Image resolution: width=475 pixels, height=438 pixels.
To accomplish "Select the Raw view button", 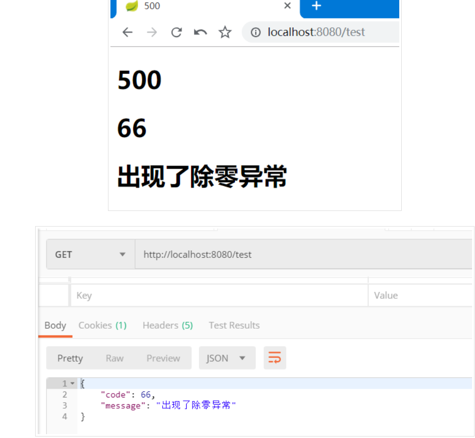I will click(114, 358).
